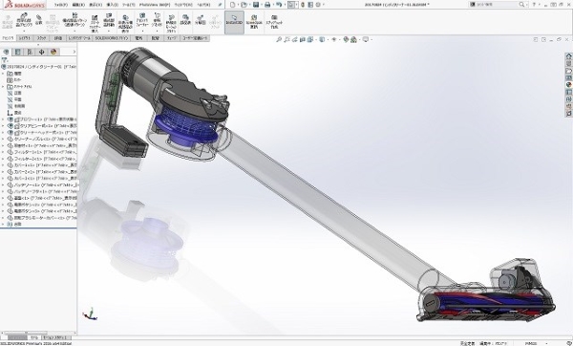Expand manager panel tabs with chevron arrow

click(x=74, y=52)
